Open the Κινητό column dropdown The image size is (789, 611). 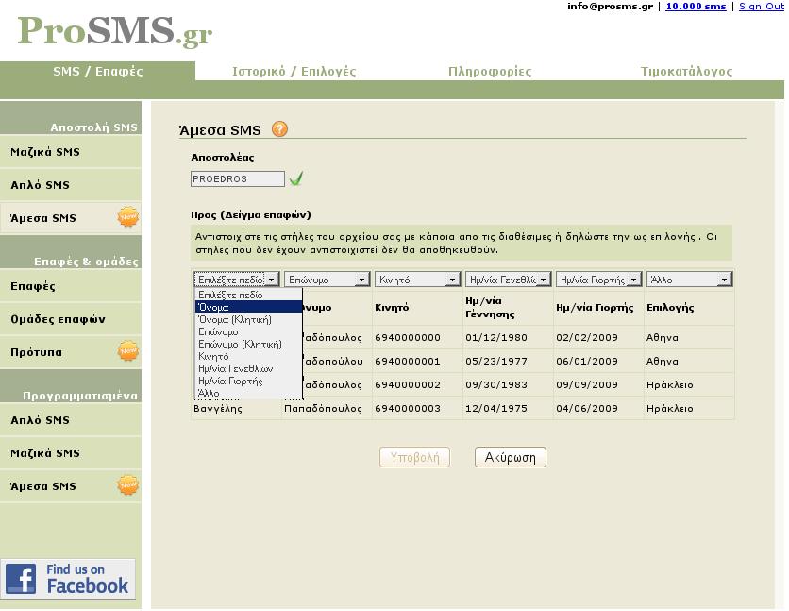[x=418, y=280]
